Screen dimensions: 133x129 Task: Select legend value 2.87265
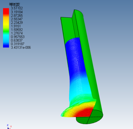17,15
